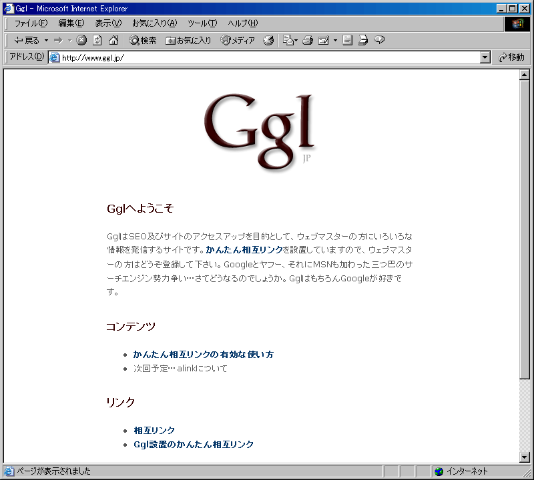The image size is (534, 480).
Task: Click the リンク heading
Action: (121, 402)
